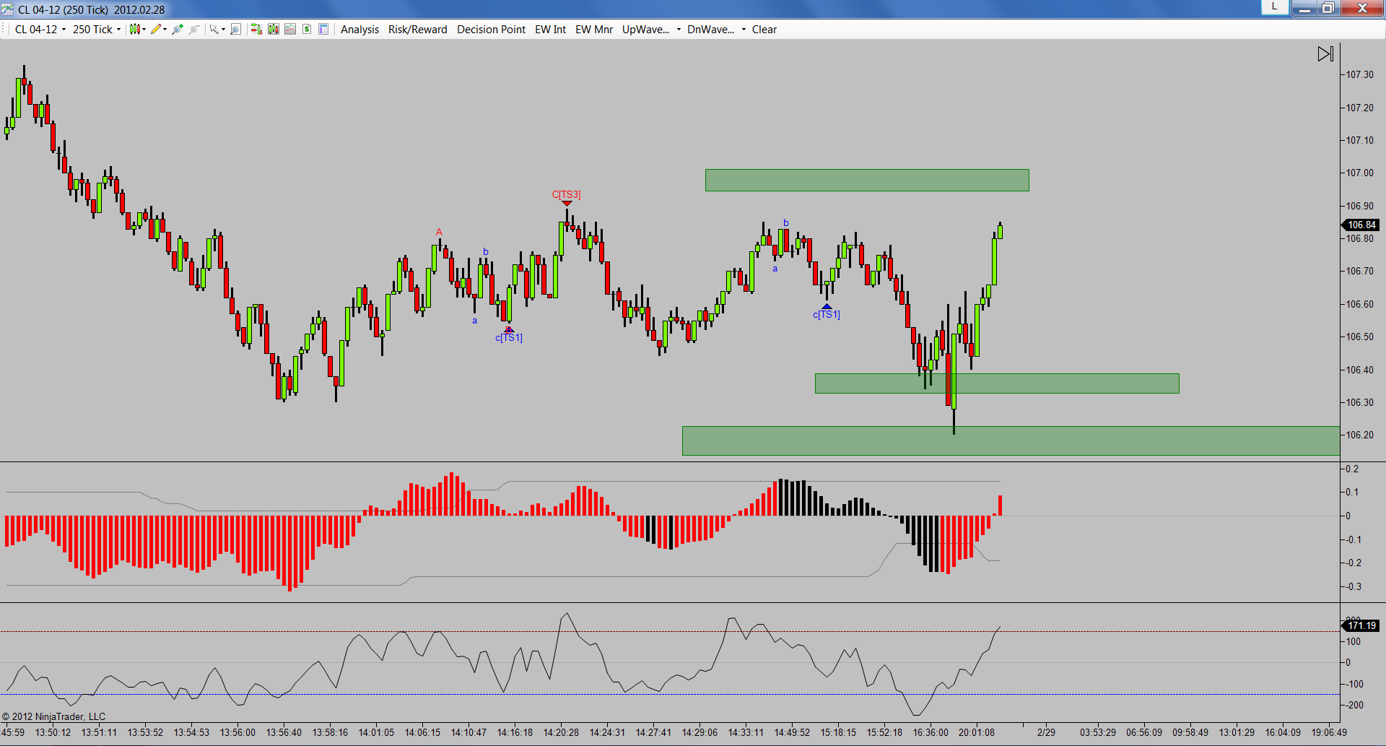
Task: Open the Strategies chart icon
Action: tap(290, 30)
